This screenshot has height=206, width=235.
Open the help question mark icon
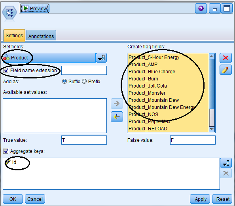point(201,9)
